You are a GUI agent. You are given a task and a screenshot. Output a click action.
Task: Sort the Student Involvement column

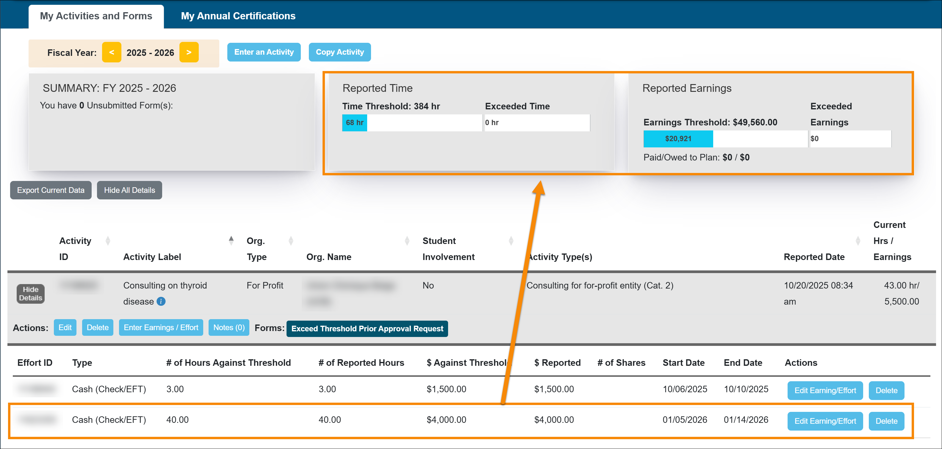(511, 240)
